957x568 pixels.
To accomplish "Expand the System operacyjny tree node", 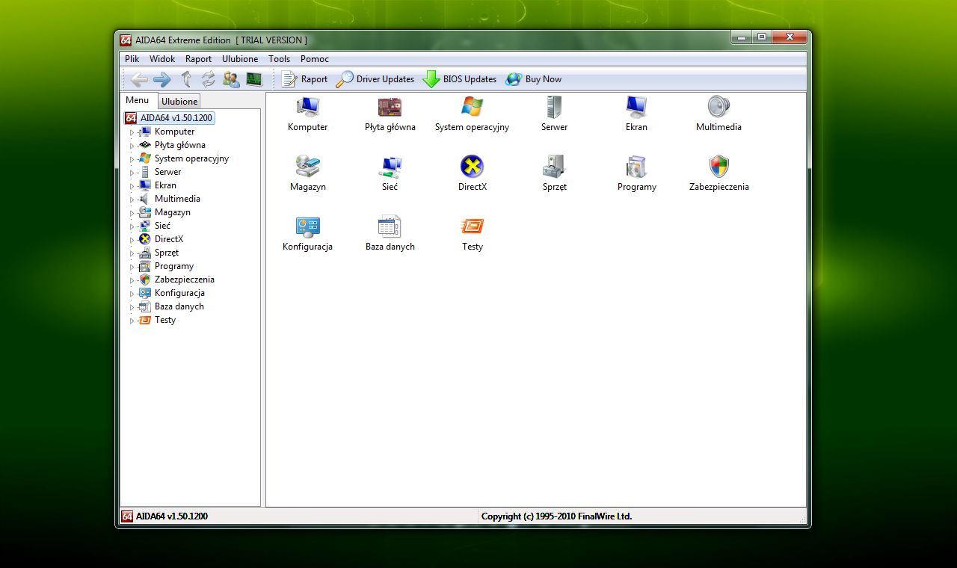I will click(x=132, y=159).
